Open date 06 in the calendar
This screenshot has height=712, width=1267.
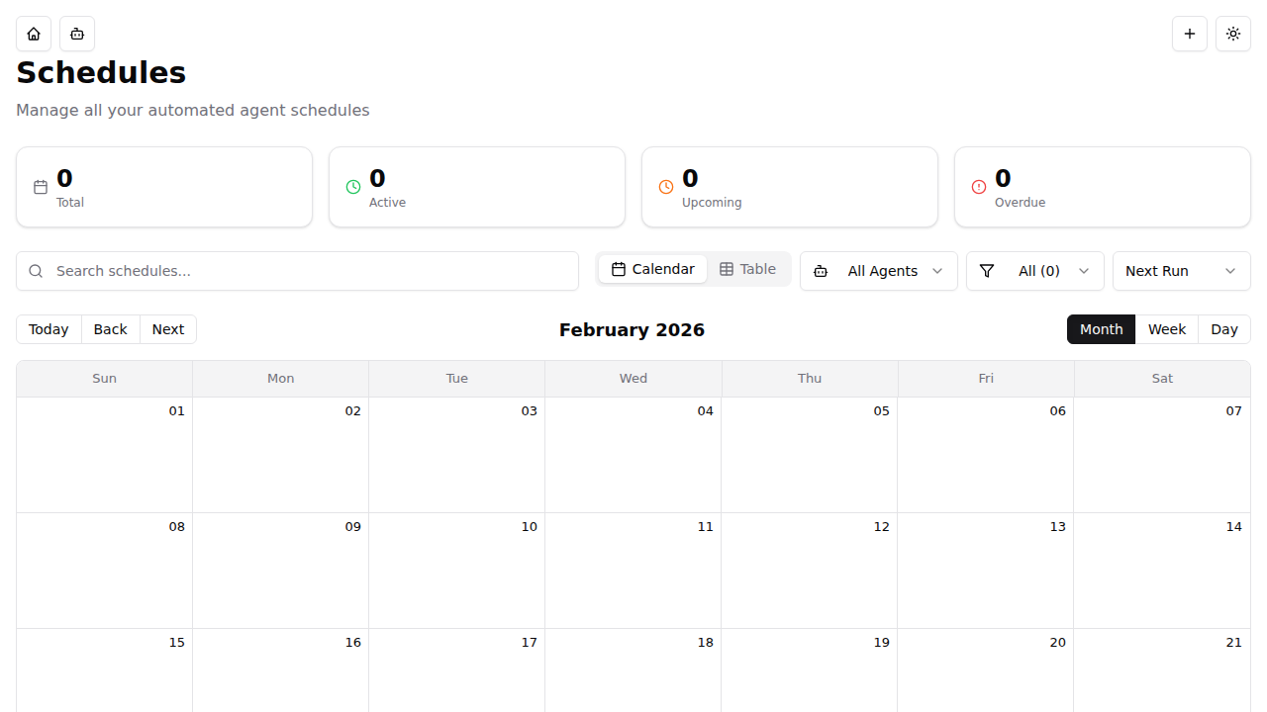(1057, 410)
